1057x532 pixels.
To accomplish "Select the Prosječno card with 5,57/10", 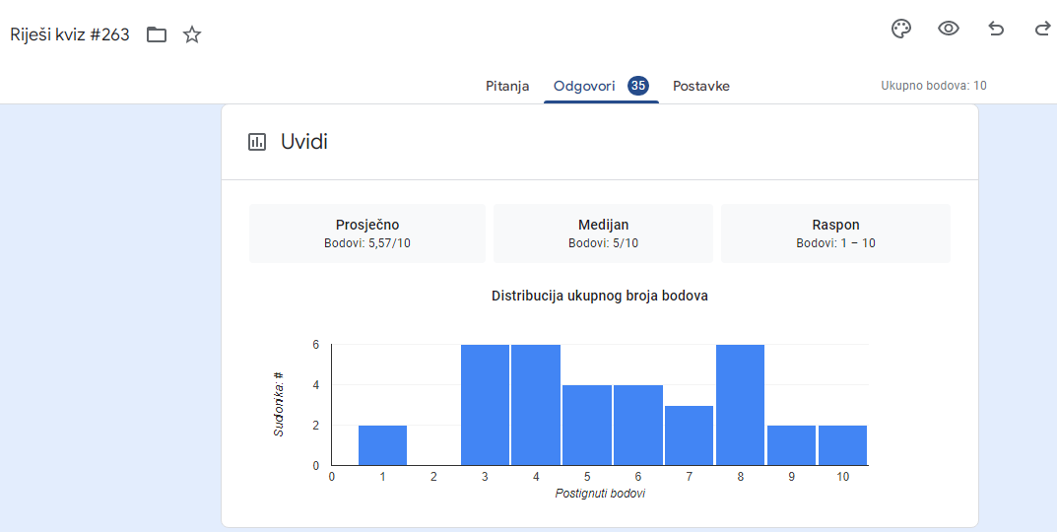I will point(367,233).
